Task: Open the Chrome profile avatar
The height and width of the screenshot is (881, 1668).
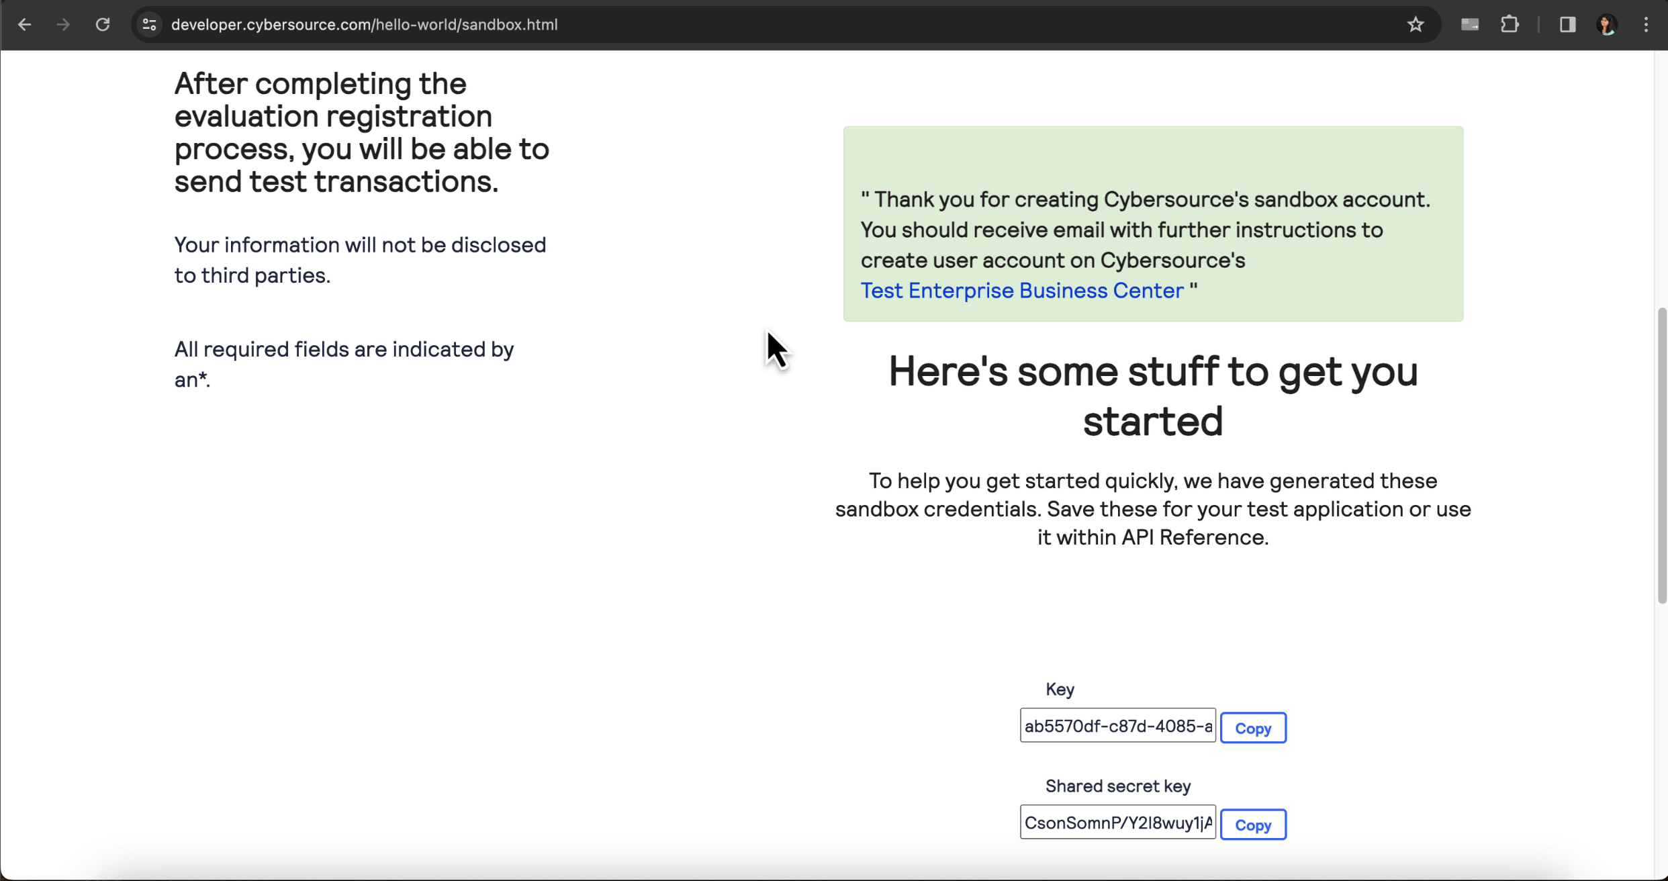Action: click(1607, 25)
